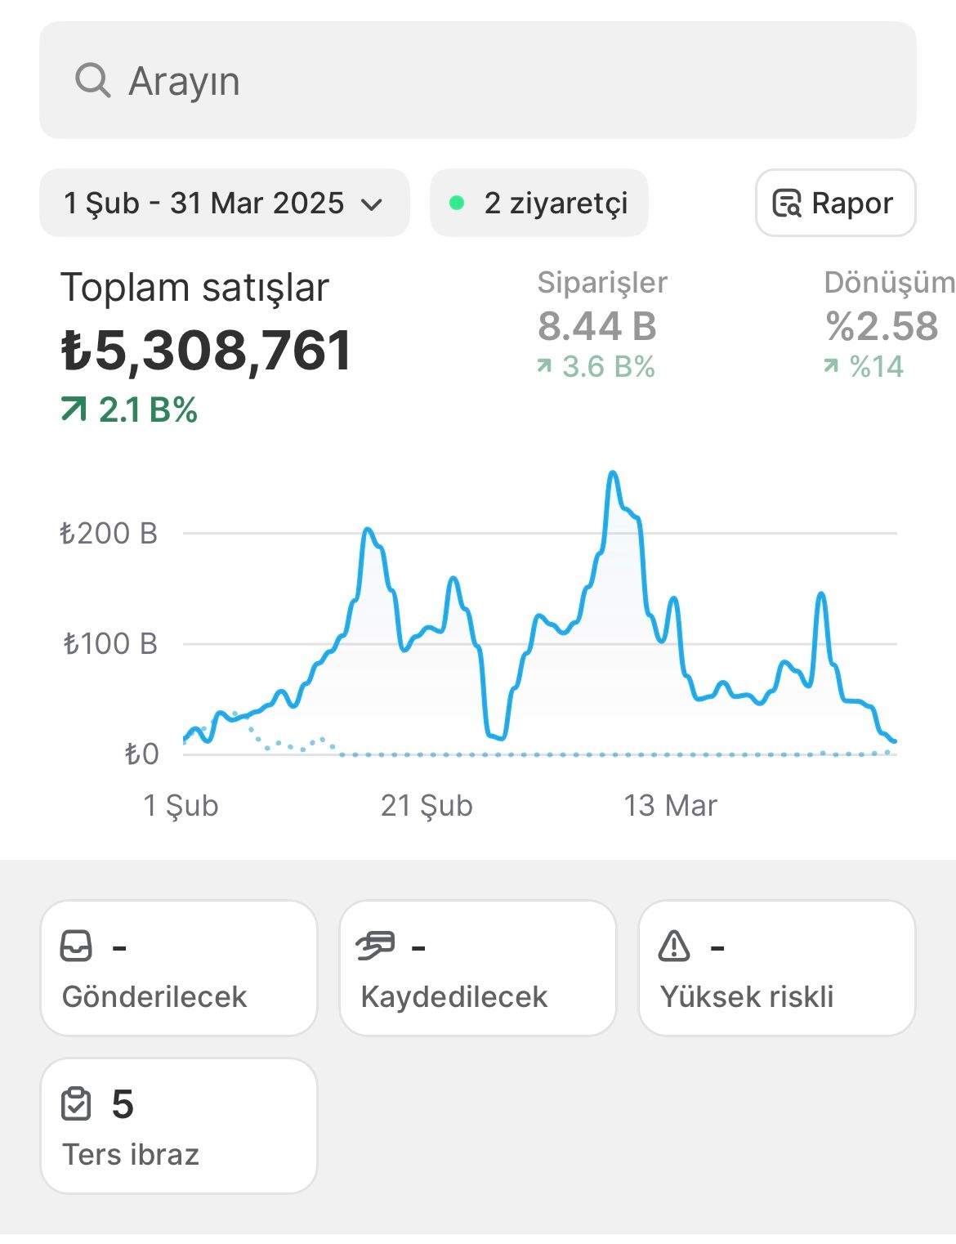Viewport: 956px width, 1244px height.
Task: Open the Rapor button
Action: [836, 203]
